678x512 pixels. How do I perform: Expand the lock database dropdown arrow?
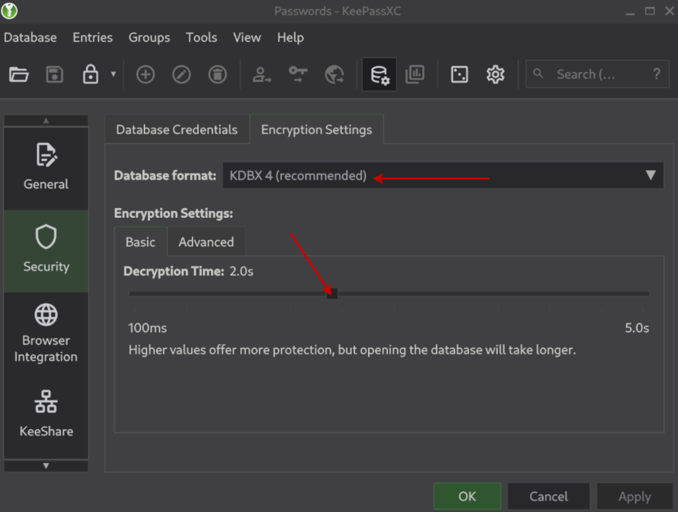tap(113, 74)
